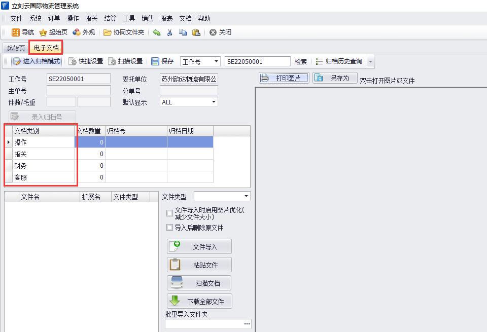
Task: Open the 报关 menu
Action: tap(91, 18)
